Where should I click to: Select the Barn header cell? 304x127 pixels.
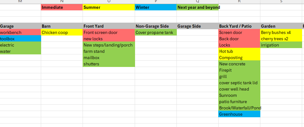point(62,26)
